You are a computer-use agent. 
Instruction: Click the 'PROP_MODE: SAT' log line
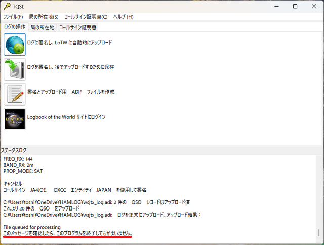(x=23, y=171)
